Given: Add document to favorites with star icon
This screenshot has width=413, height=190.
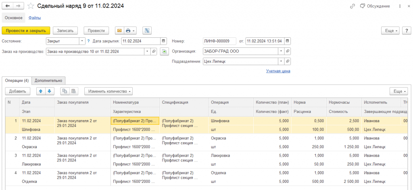Looking at the screenshot, I should [x=31, y=6].
